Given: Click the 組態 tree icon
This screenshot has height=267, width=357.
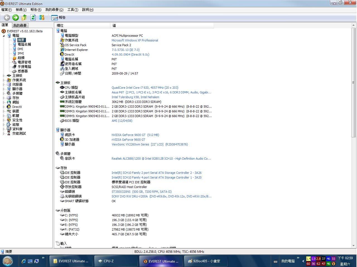Looking at the screenshot, I should click(9, 125).
